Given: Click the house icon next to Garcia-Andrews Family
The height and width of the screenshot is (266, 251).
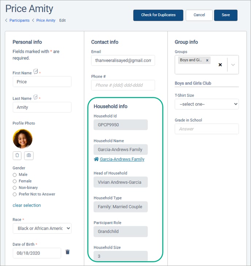Looking at the screenshot, I should click(x=96, y=159).
